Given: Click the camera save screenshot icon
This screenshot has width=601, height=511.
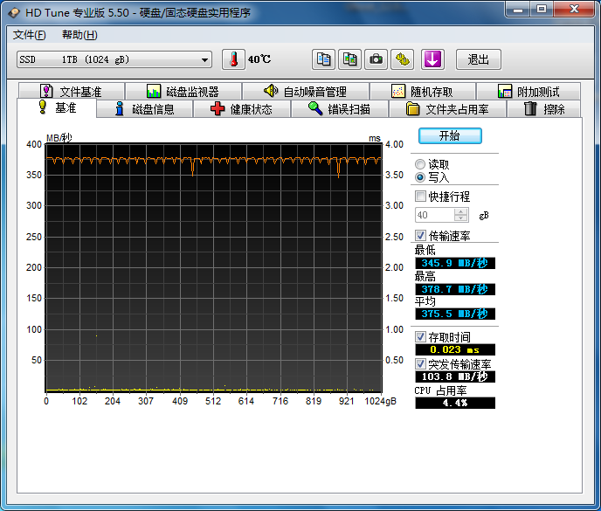Looking at the screenshot, I should [376, 59].
